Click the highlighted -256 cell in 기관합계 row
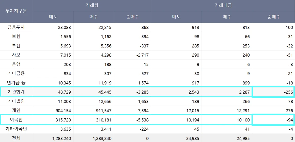Image resolution: width=295 pixels, height=142 pixels. [273, 92]
